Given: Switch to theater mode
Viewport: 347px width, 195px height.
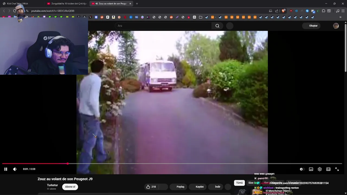Looking at the screenshot, I should pyautogui.click(x=328, y=169).
